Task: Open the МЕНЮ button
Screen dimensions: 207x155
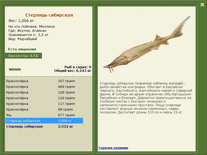Action: pyautogui.click(x=15, y=69)
